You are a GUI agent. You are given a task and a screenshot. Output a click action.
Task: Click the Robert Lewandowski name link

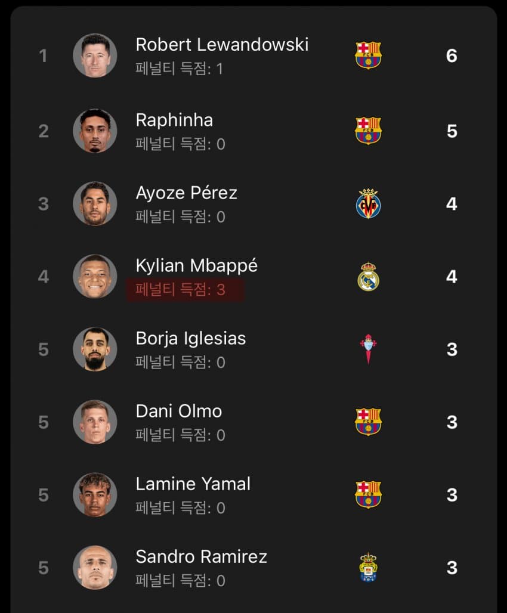222,45
